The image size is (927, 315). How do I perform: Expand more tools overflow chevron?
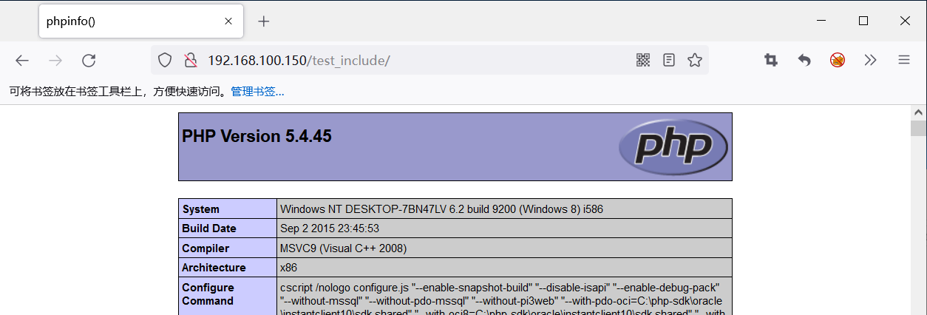(x=871, y=61)
